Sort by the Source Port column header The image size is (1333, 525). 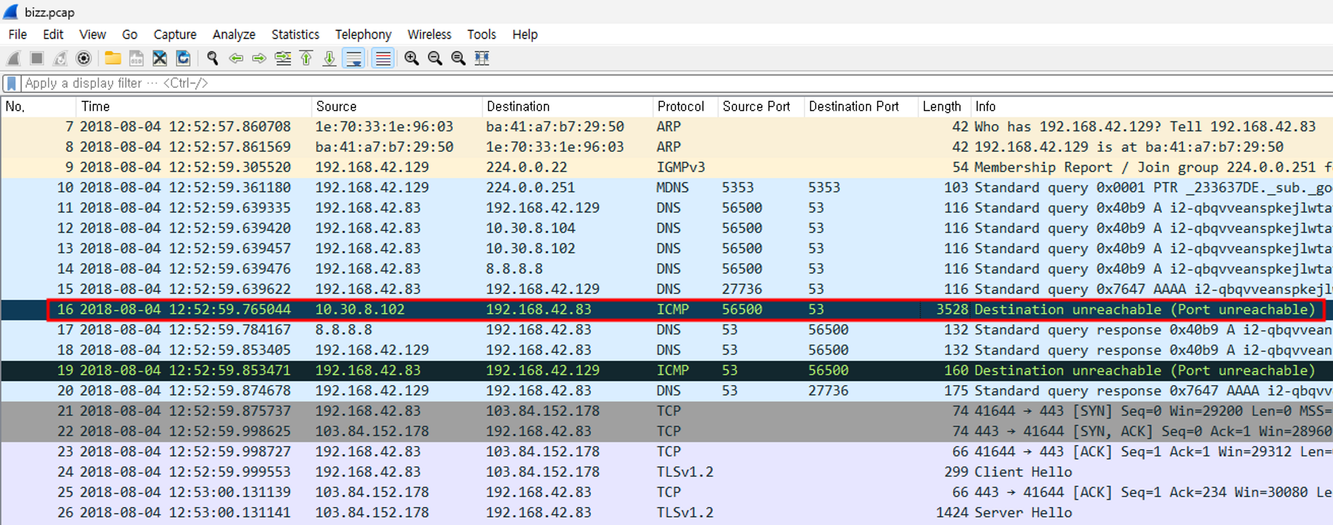point(760,107)
